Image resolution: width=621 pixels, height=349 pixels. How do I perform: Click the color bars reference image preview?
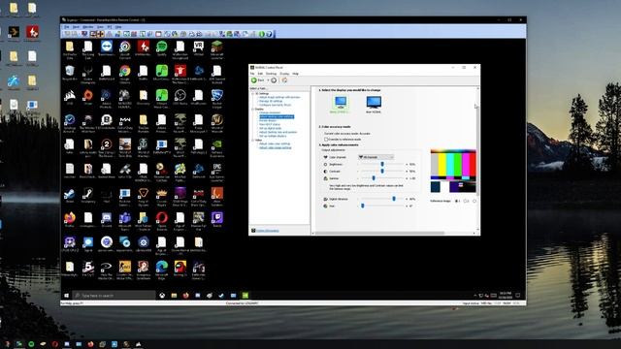(x=453, y=171)
